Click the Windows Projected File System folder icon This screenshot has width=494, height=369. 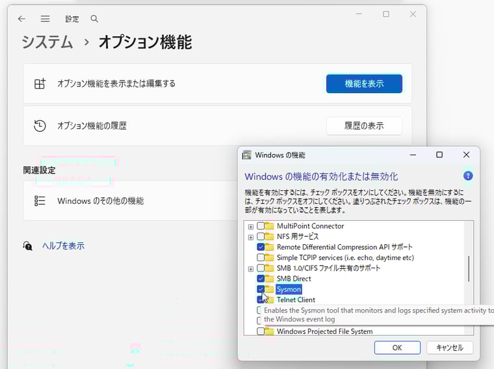pos(269,331)
